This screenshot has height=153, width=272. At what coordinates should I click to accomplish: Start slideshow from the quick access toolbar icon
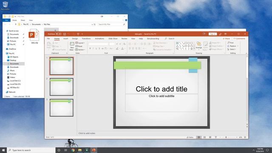[x=78, y=34]
